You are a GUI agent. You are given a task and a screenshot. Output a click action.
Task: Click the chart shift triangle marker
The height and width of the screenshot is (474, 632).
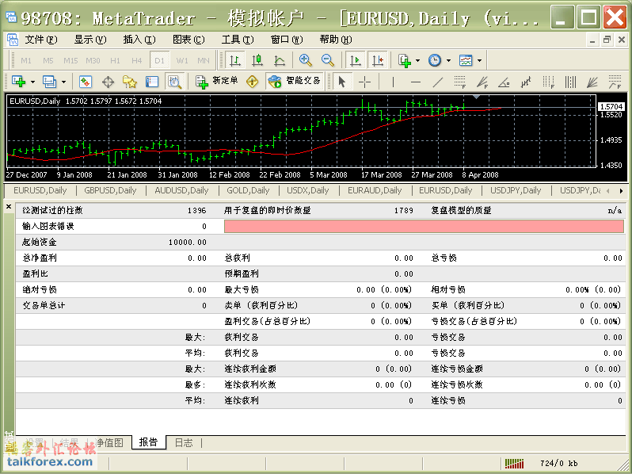476,97
